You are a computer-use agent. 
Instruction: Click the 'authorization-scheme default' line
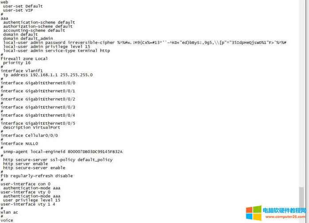coord(38,26)
